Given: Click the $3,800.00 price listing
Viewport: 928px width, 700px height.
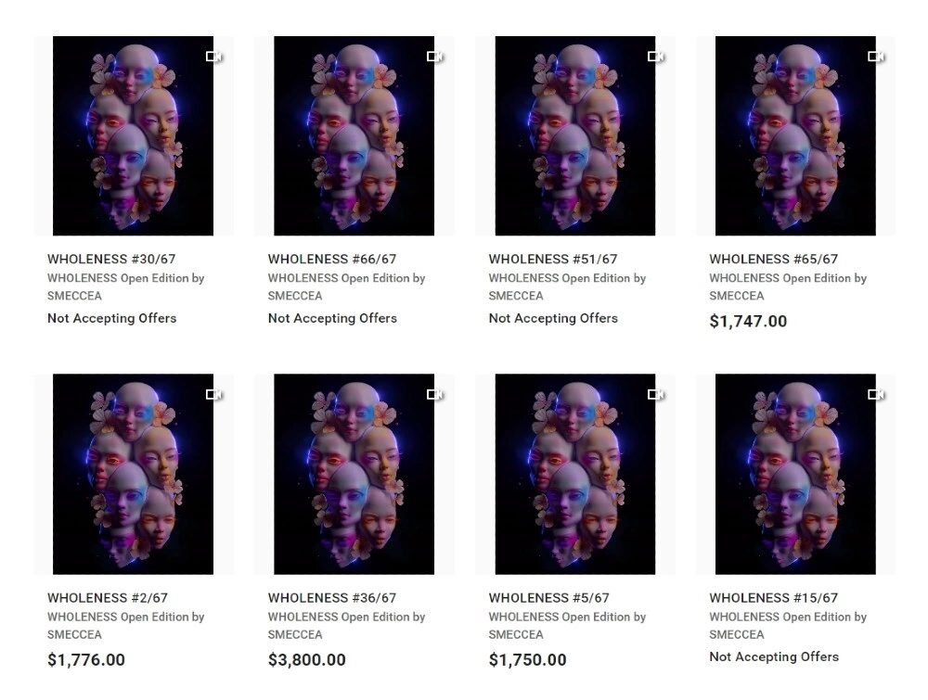Looking at the screenshot, I should (306, 660).
